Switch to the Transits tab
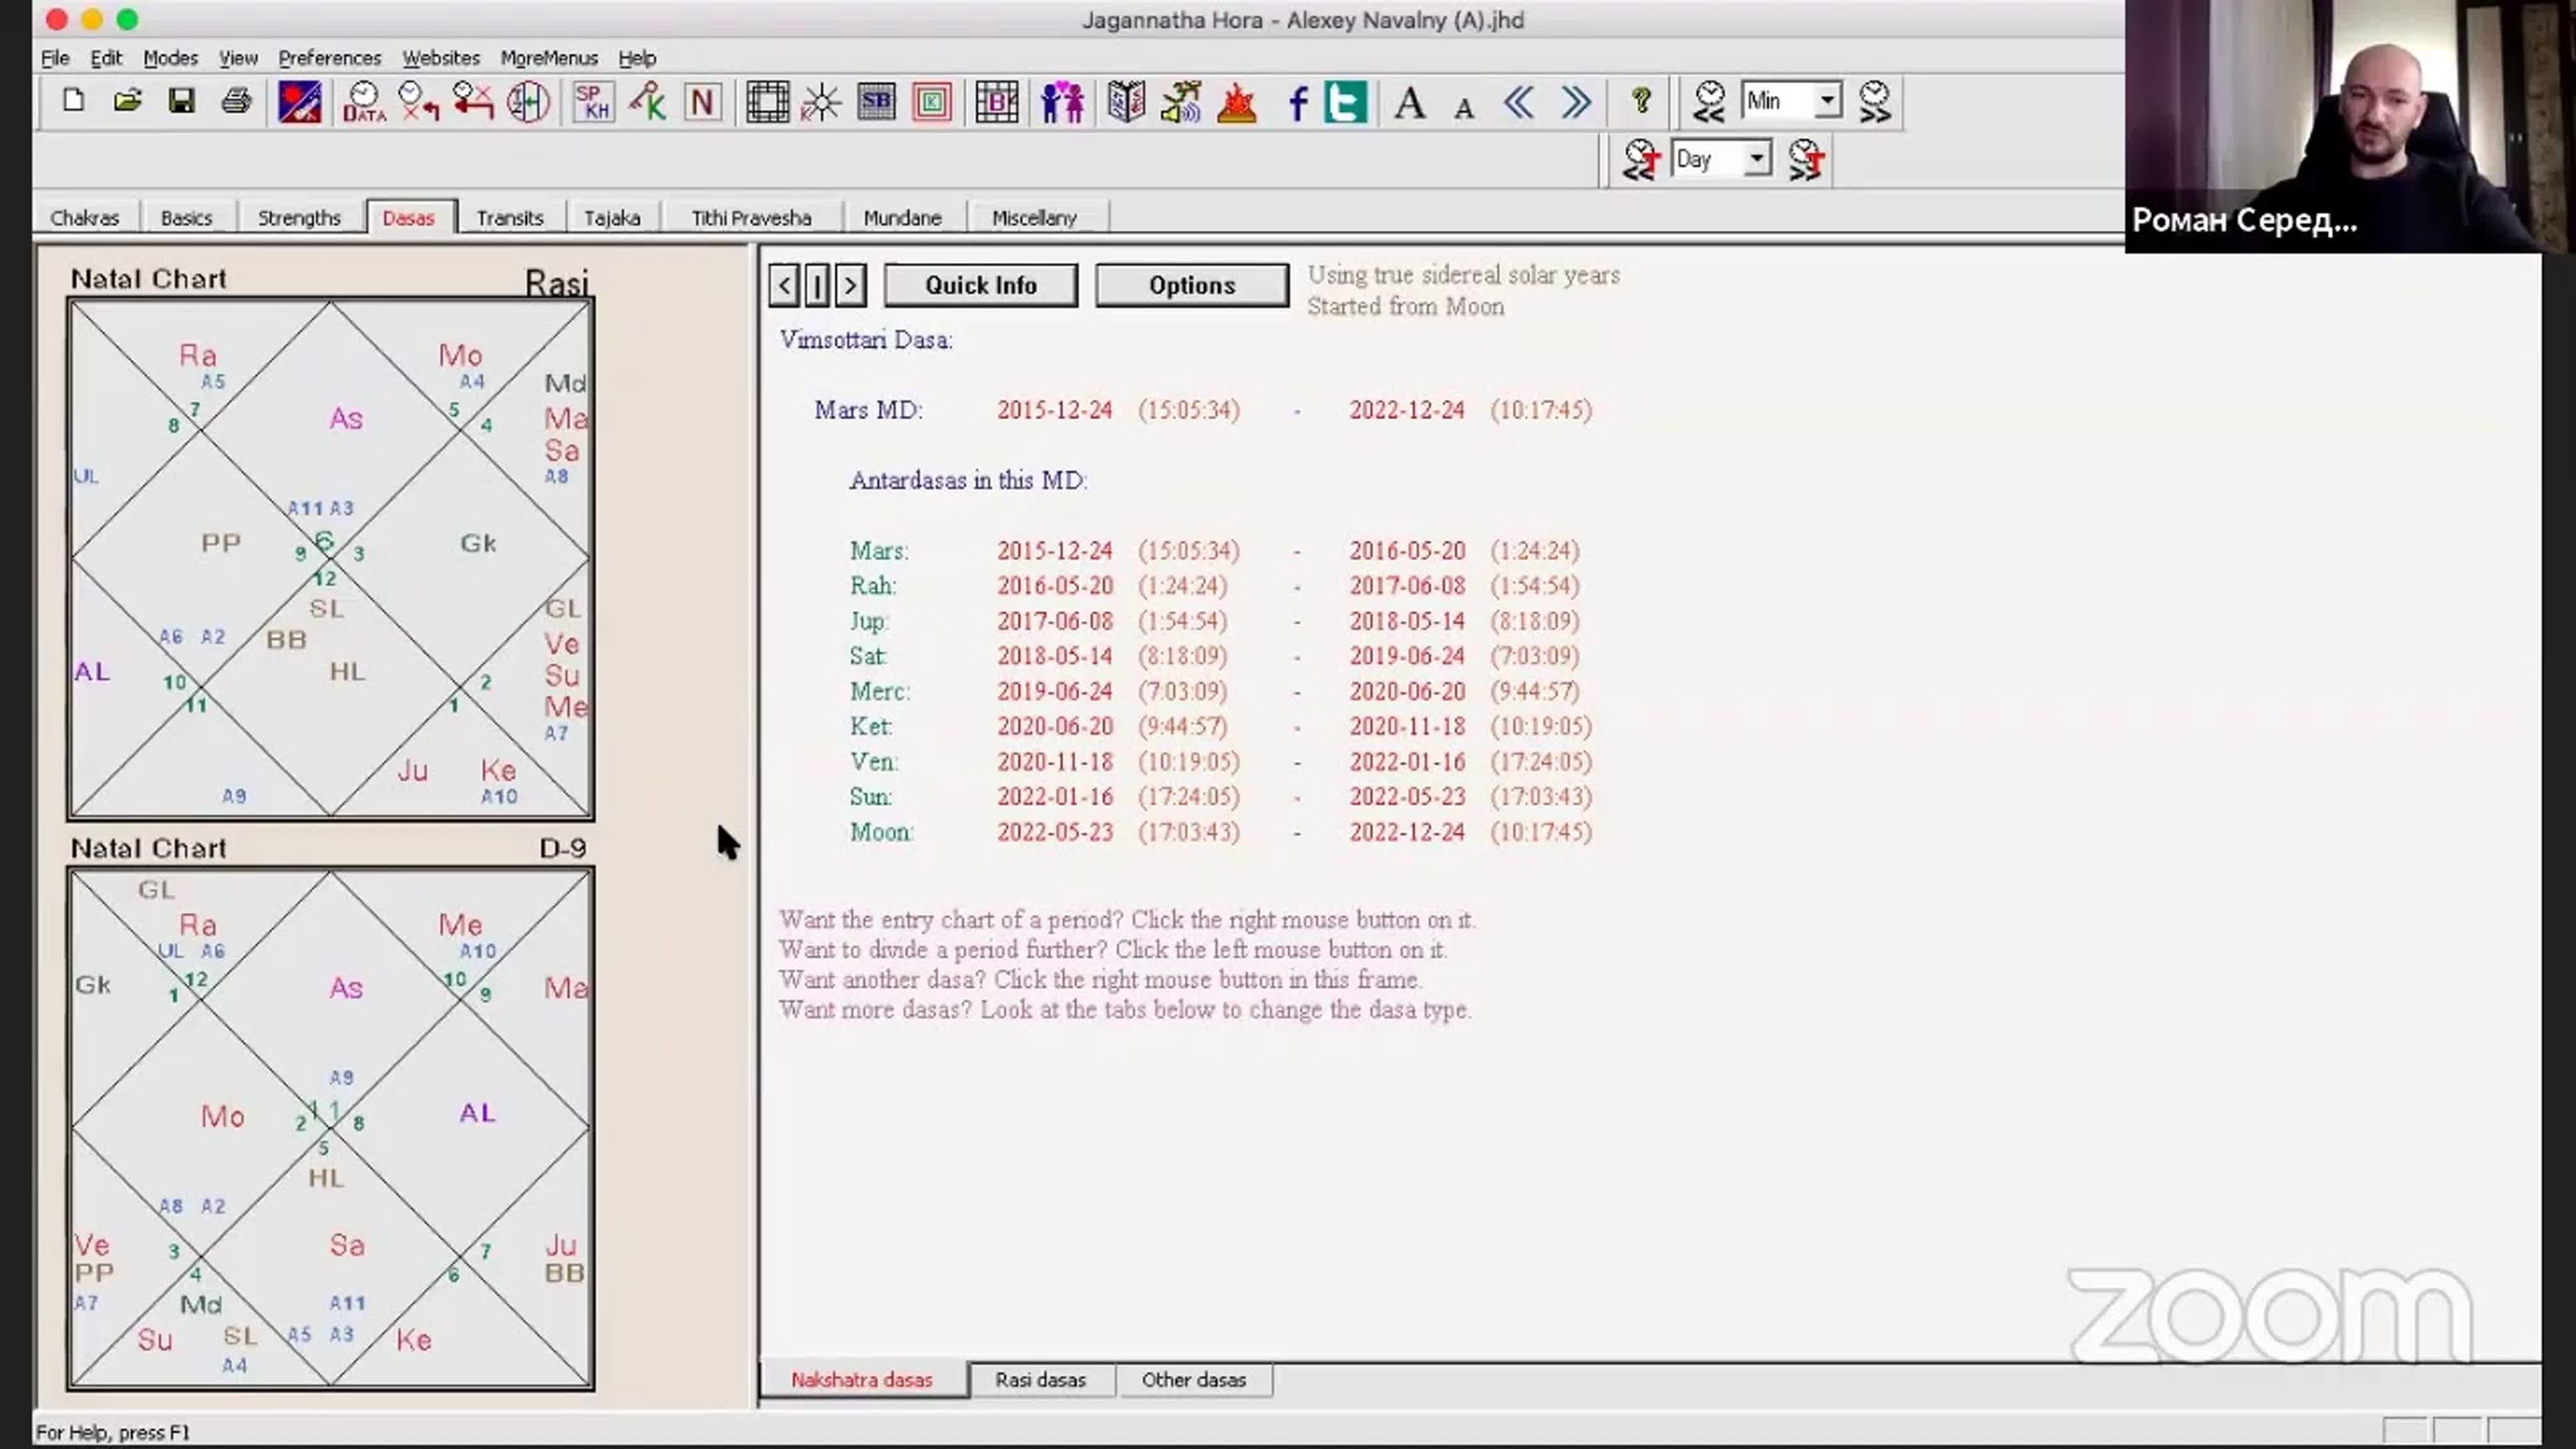 510,217
